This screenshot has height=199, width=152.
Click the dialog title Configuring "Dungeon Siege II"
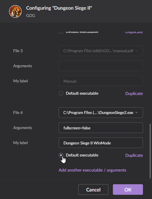pos(59,8)
